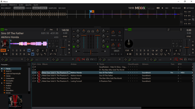Select iTunes in library sidebar

tap(8, 88)
